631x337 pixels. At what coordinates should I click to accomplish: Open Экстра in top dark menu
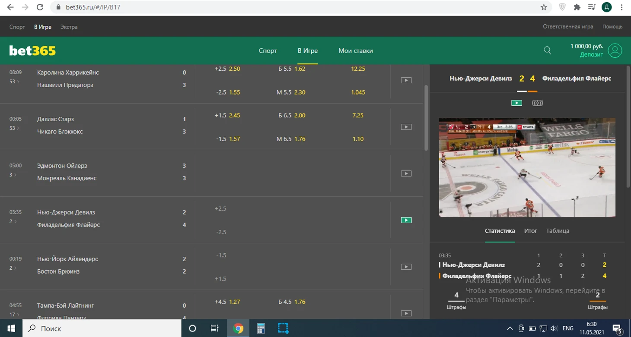click(x=69, y=27)
